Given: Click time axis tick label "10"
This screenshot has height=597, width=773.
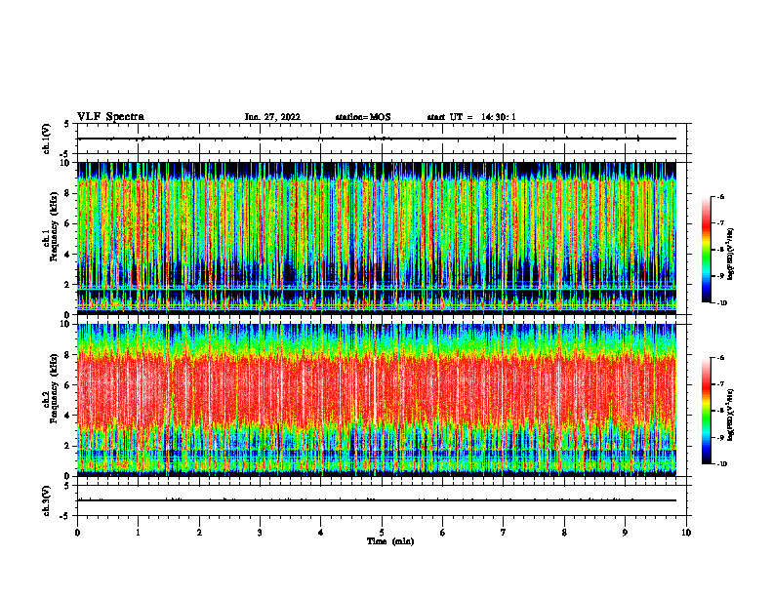Looking at the screenshot, I should 686,533.
